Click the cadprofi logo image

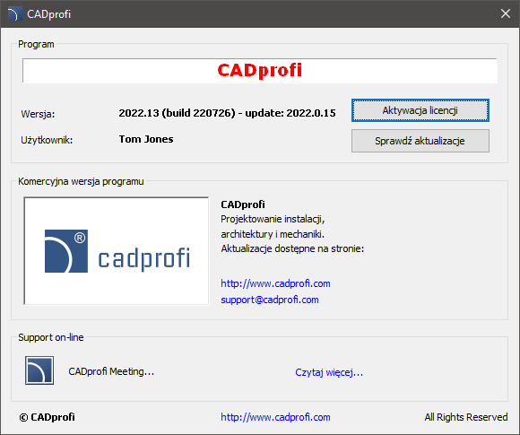pos(117,251)
